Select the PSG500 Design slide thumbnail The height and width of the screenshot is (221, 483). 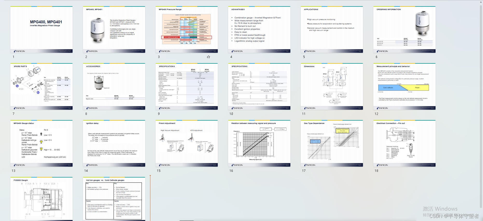coord(41,199)
